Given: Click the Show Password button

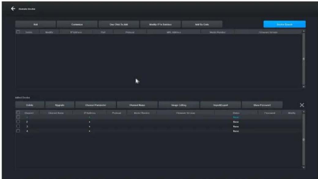Looking at the screenshot, I should (262, 105).
